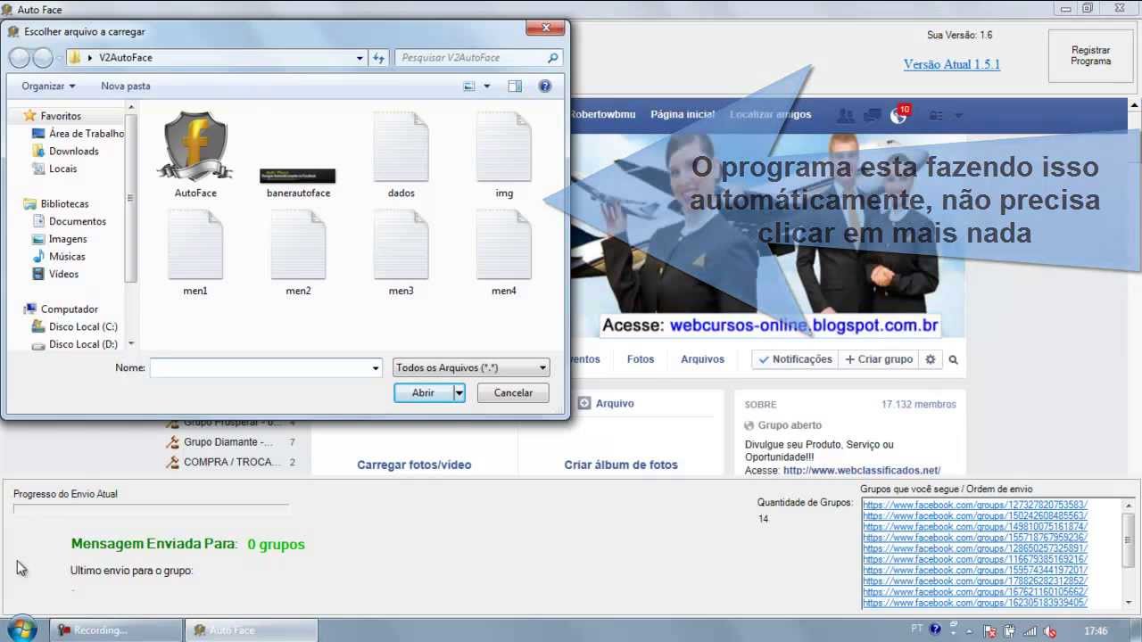Open the first group URL ending 753583
Image resolution: width=1142 pixels, height=642 pixels.
tap(975, 505)
